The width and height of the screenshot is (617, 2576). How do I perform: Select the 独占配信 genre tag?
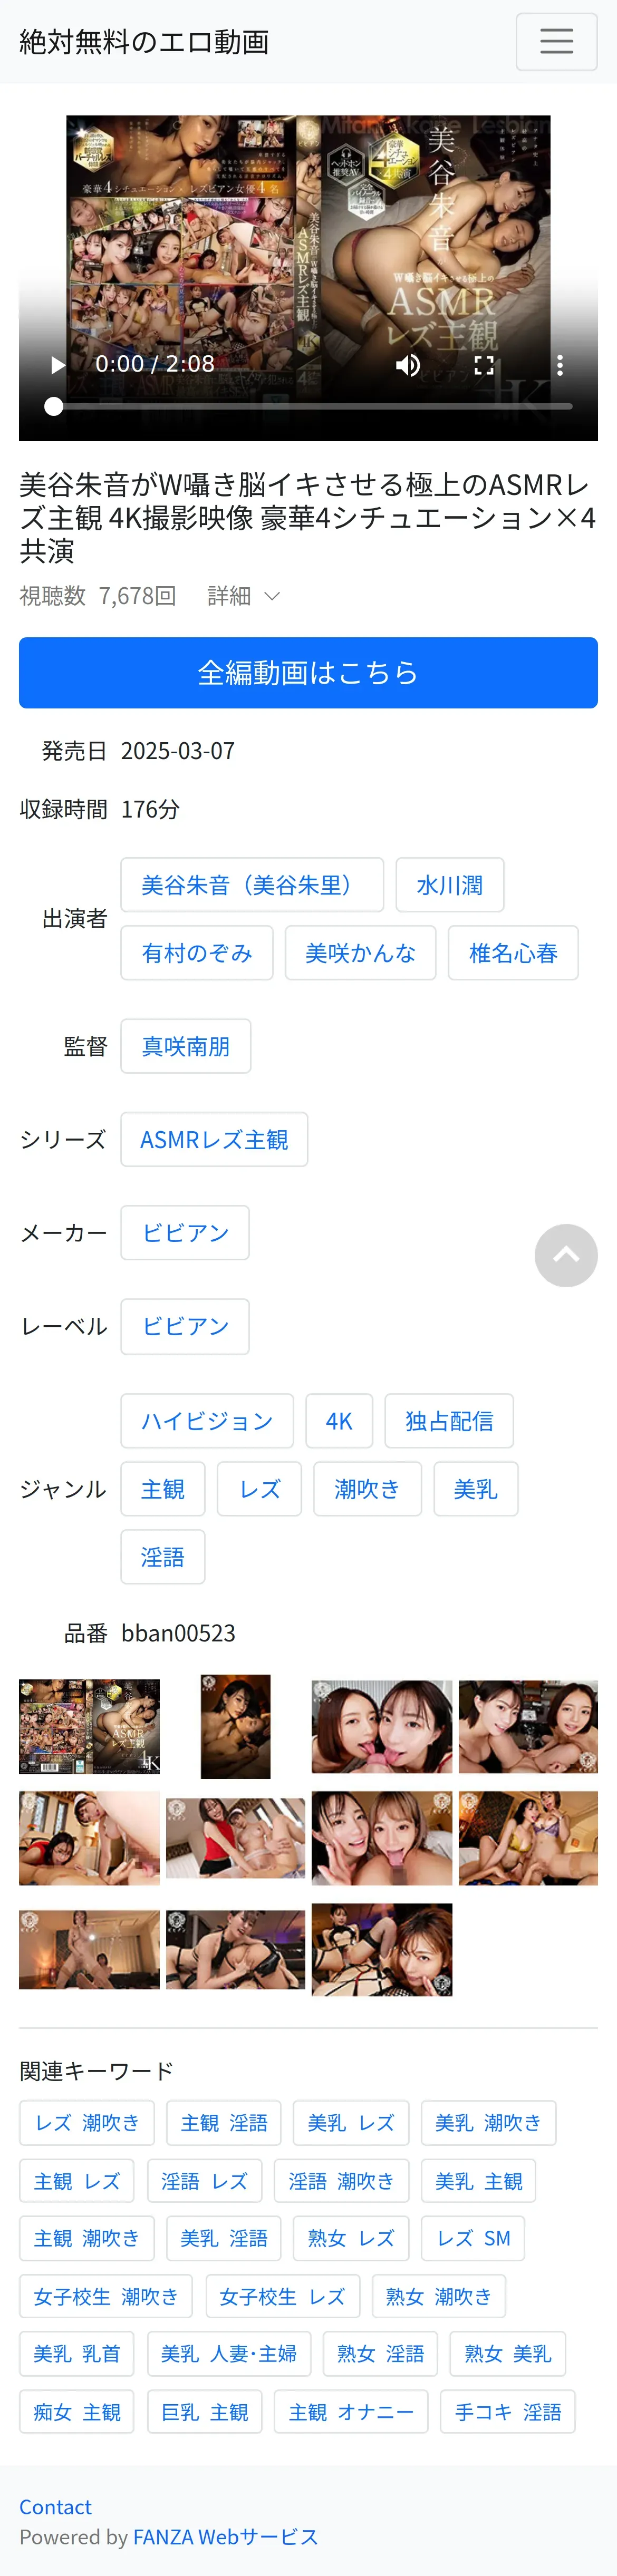(x=449, y=1420)
